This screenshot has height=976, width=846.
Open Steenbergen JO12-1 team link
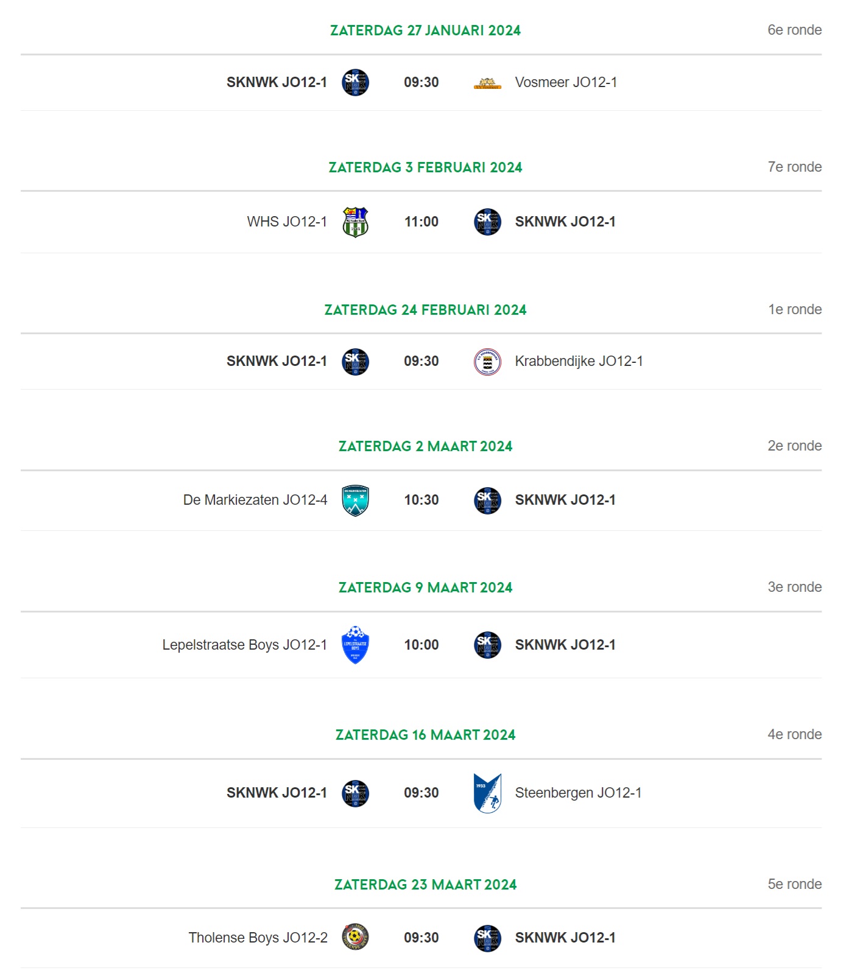tap(578, 793)
